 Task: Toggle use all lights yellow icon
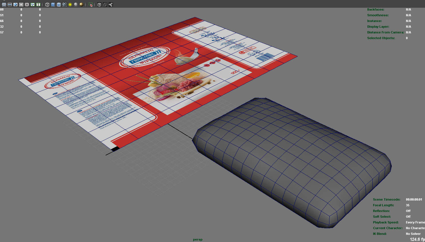tap(70, 5)
